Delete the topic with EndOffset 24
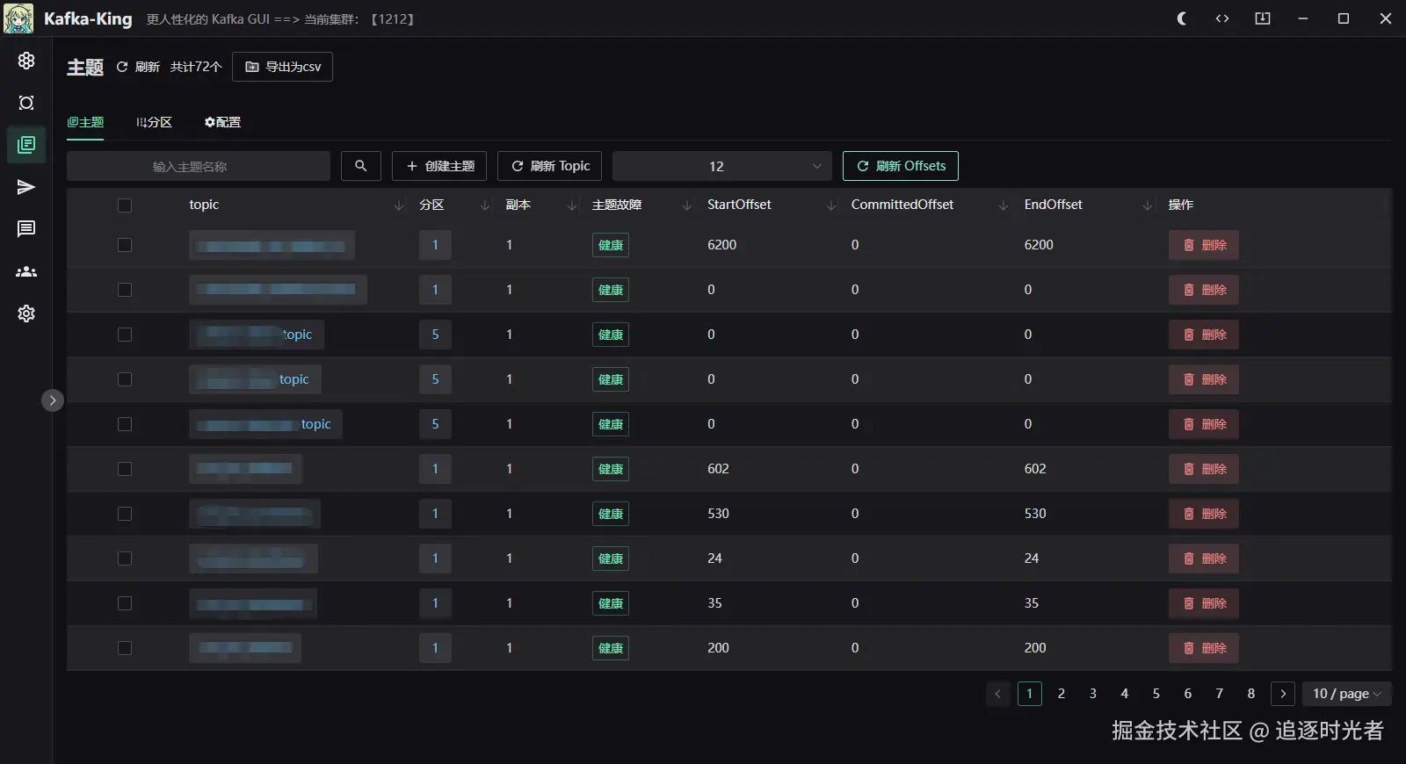The image size is (1406, 764). 1204,559
